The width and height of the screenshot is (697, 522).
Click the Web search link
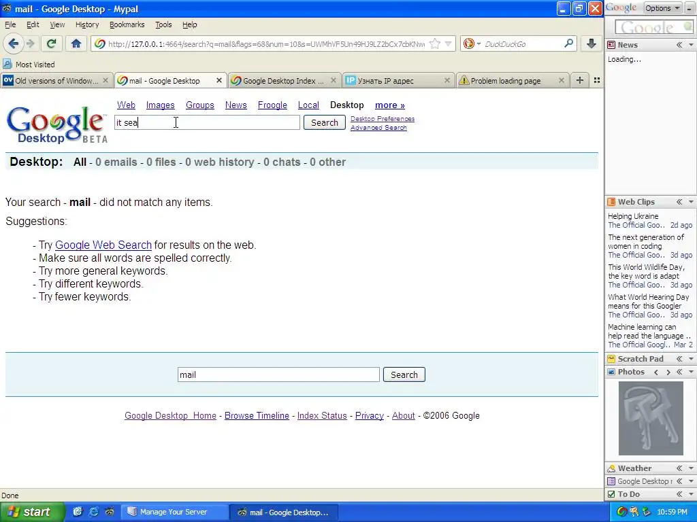(126, 105)
